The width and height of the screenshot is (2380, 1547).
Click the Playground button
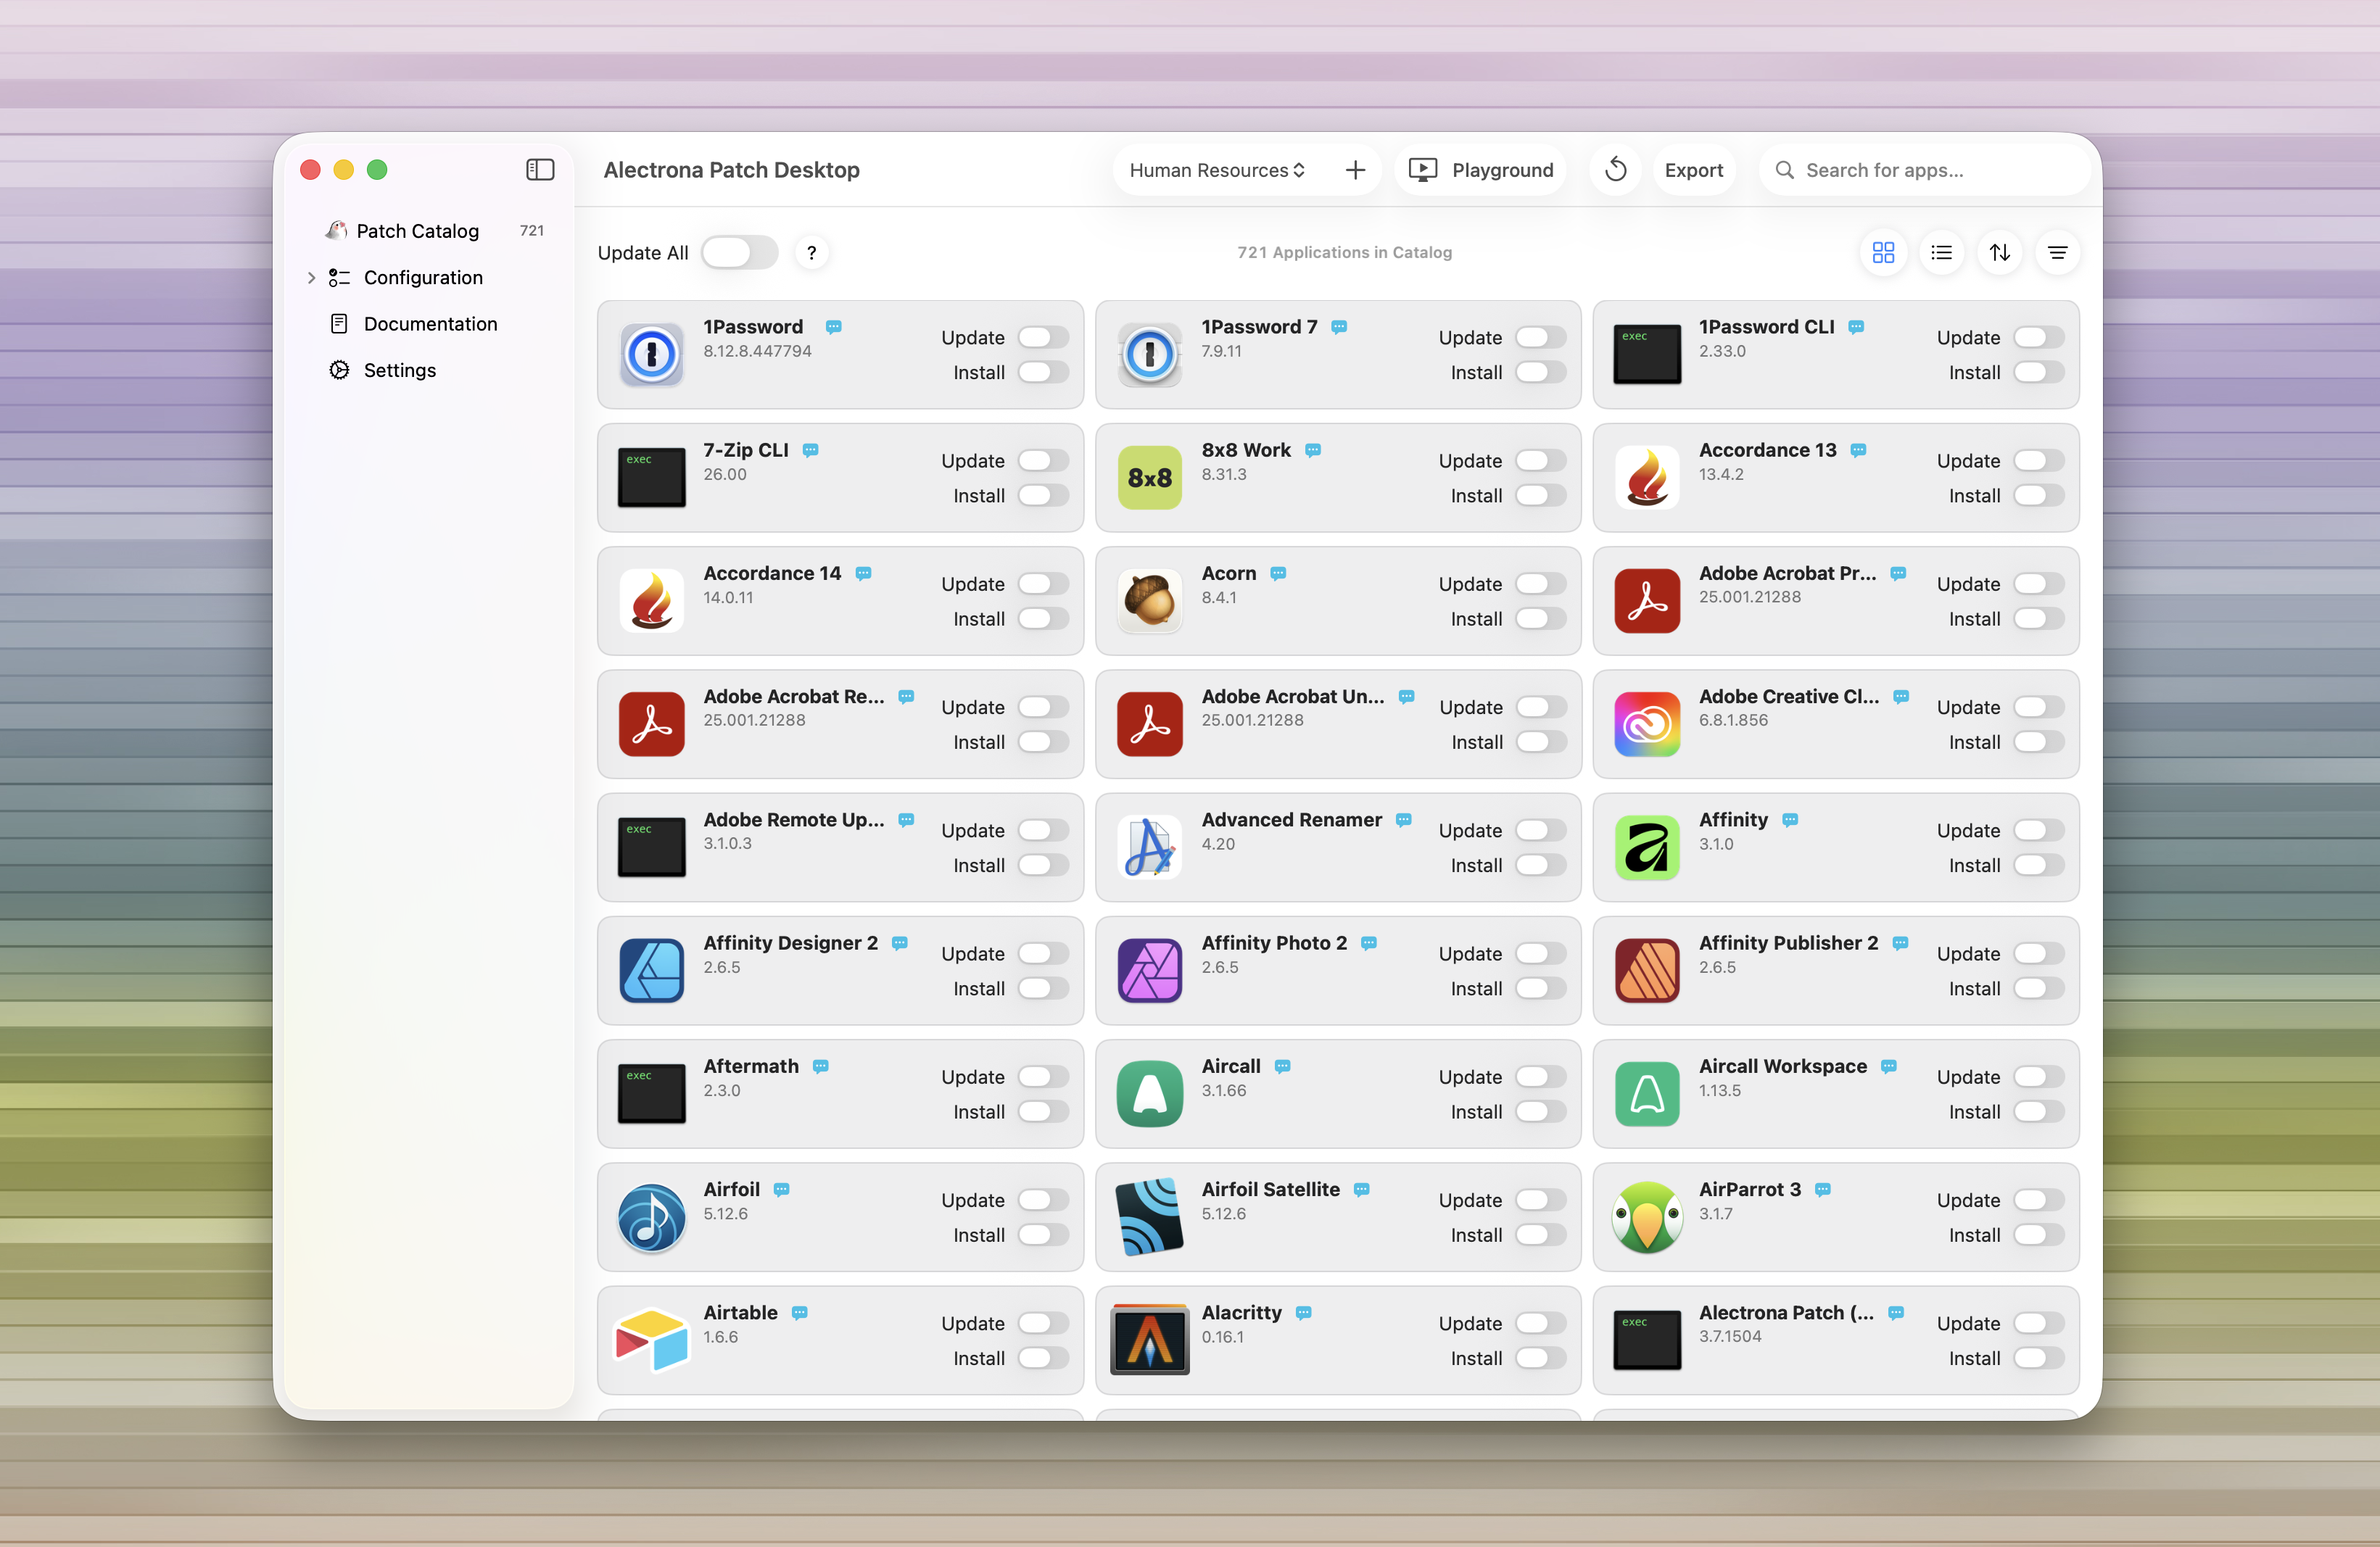1480,170
